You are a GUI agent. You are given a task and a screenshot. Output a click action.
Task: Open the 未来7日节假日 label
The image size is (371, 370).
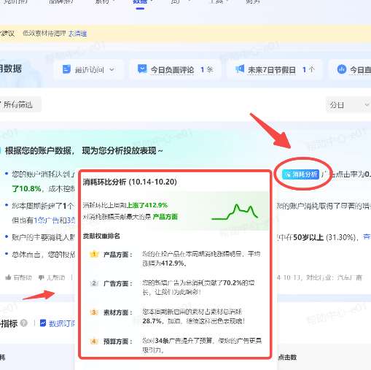coord(272,70)
